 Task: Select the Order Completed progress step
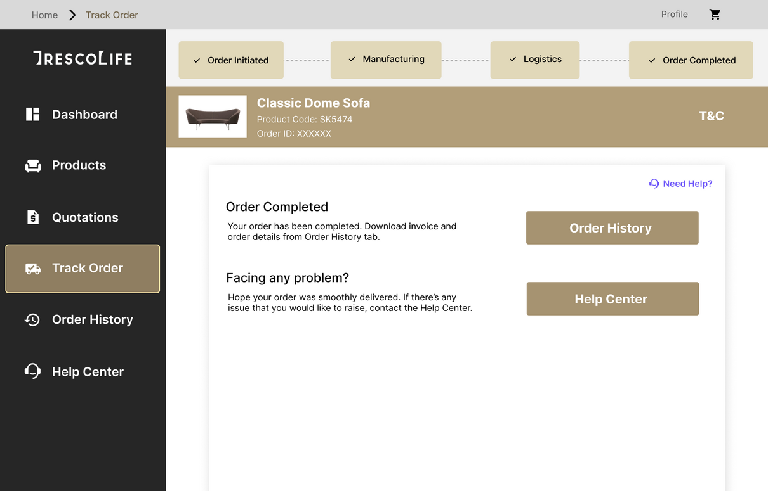pos(691,60)
